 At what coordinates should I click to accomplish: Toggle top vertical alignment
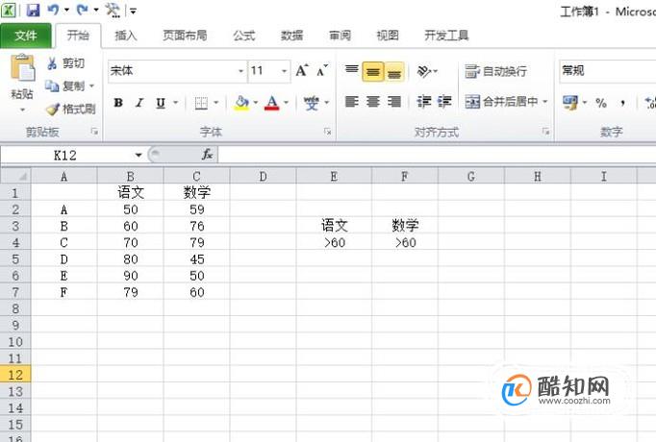pyautogui.click(x=351, y=70)
